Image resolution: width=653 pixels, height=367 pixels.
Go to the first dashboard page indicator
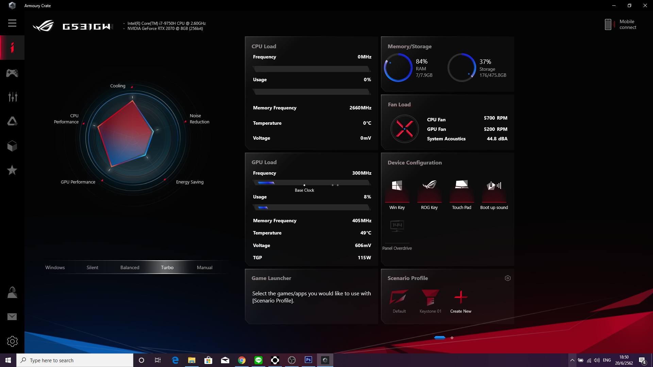coord(440,338)
